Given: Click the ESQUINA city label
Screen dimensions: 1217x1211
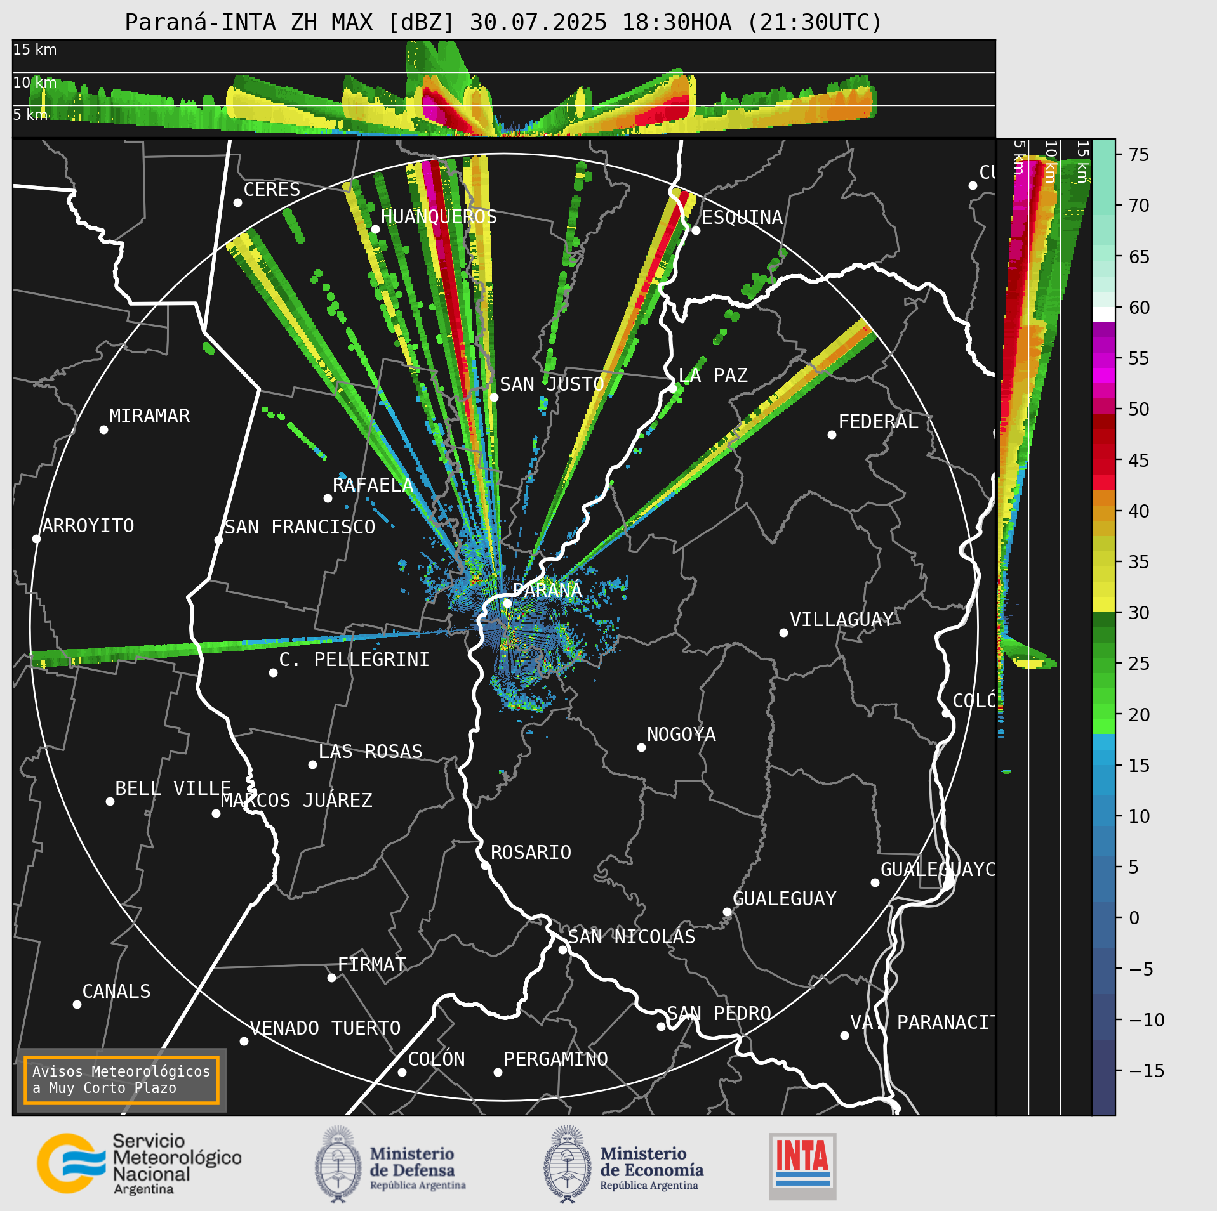Looking at the screenshot, I should coord(742,218).
